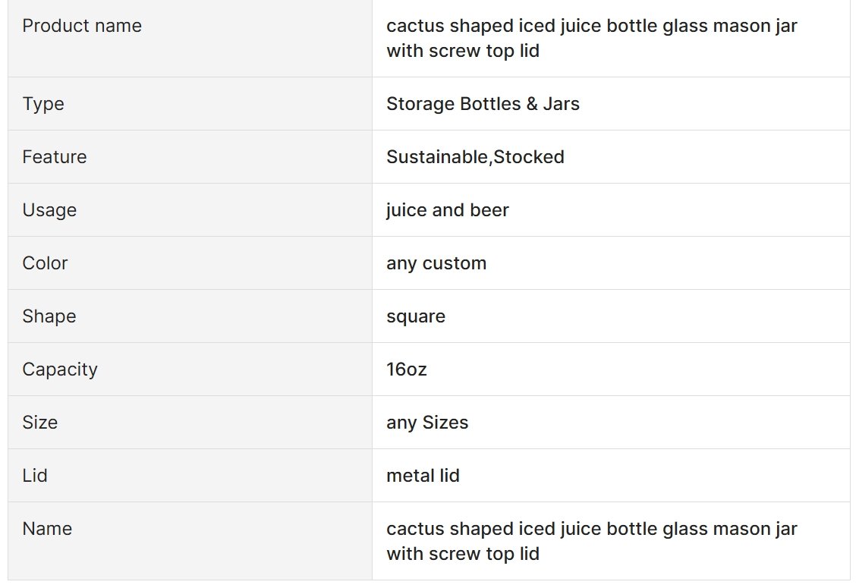Select the Sustainable,Stocked value
The image size is (859, 588).
pyautogui.click(x=475, y=157)
